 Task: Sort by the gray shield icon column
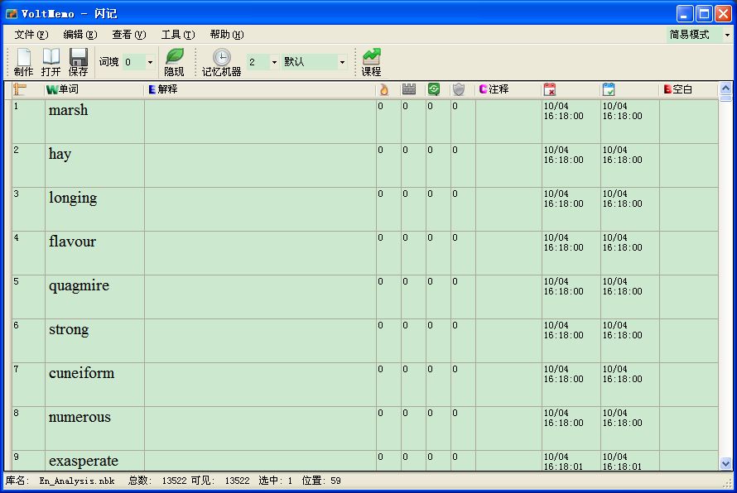(x=459, y=89)
